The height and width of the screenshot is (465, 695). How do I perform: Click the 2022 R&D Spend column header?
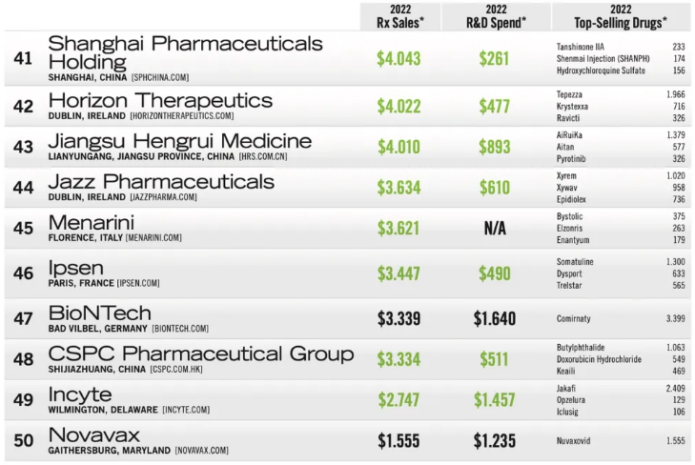(494, 15)
